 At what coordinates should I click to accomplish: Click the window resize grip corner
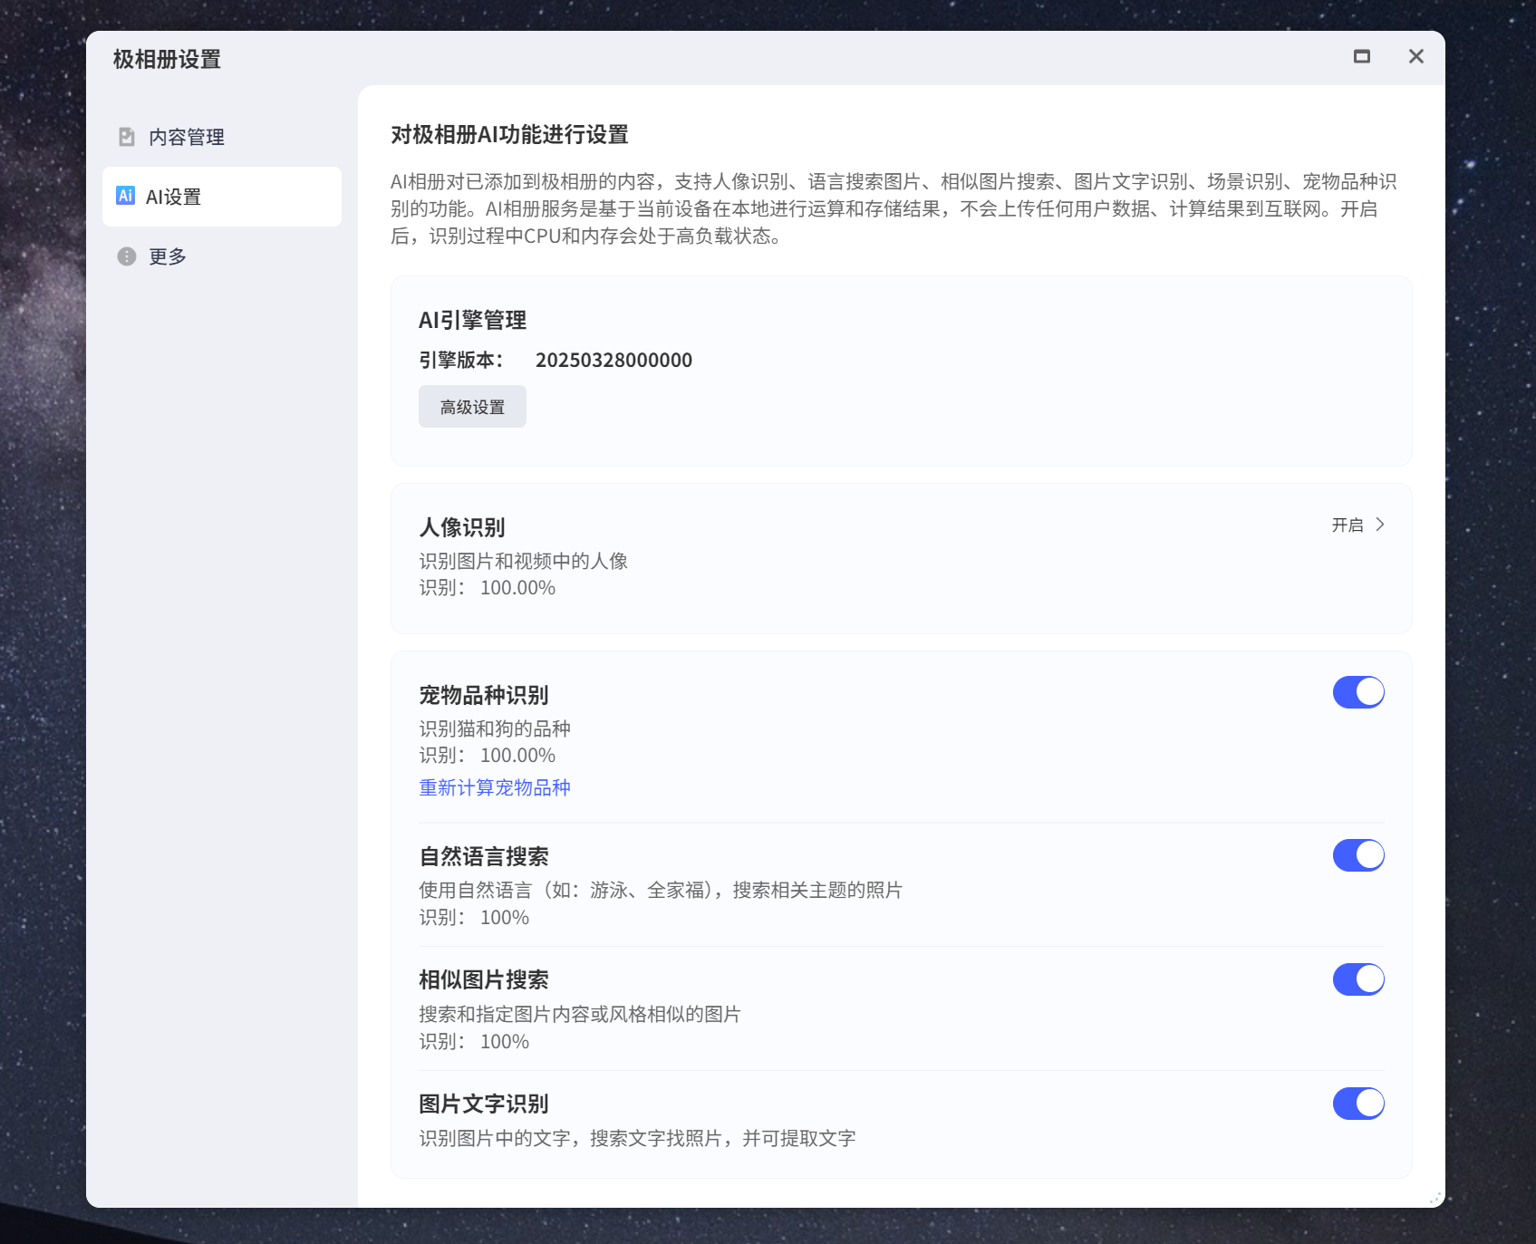(x=1435, y=1198)
